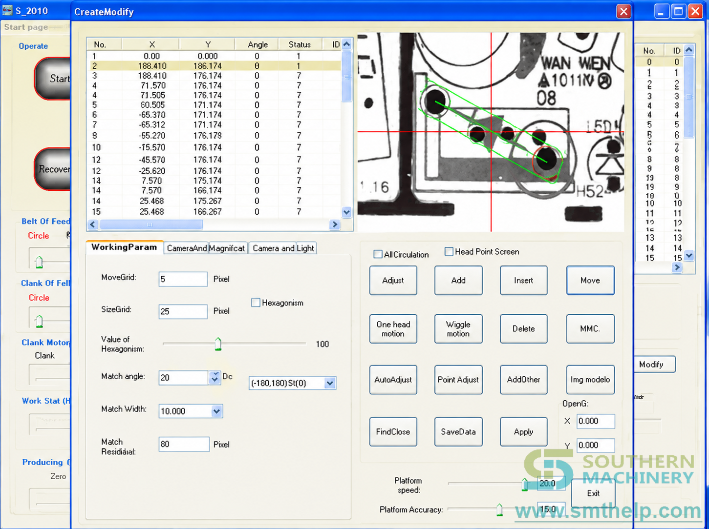The width and height of the screenshot is (709, 529).
Task: Click the MoveGrid input field
Action: 183,279
